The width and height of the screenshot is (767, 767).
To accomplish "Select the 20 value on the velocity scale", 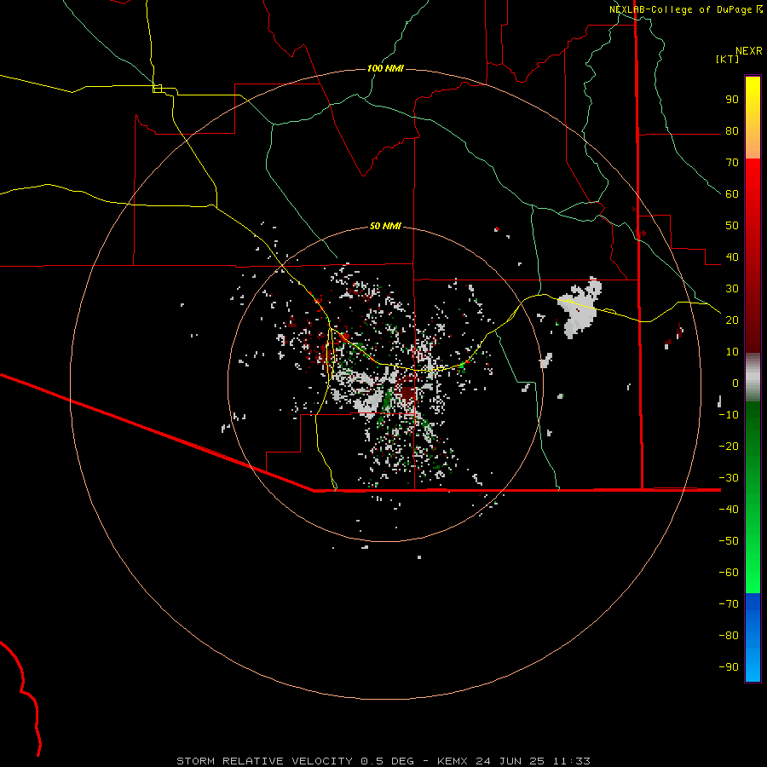I will 732,320.
